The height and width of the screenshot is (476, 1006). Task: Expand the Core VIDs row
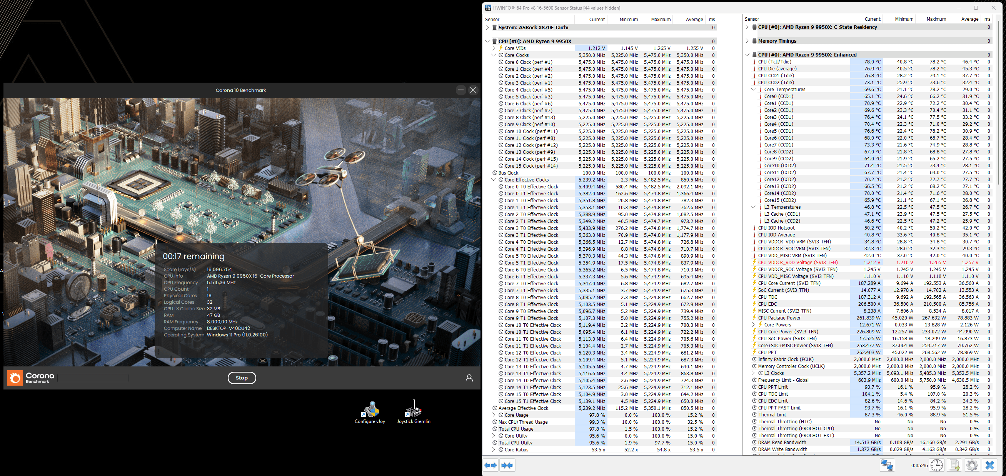click(493, 48)
